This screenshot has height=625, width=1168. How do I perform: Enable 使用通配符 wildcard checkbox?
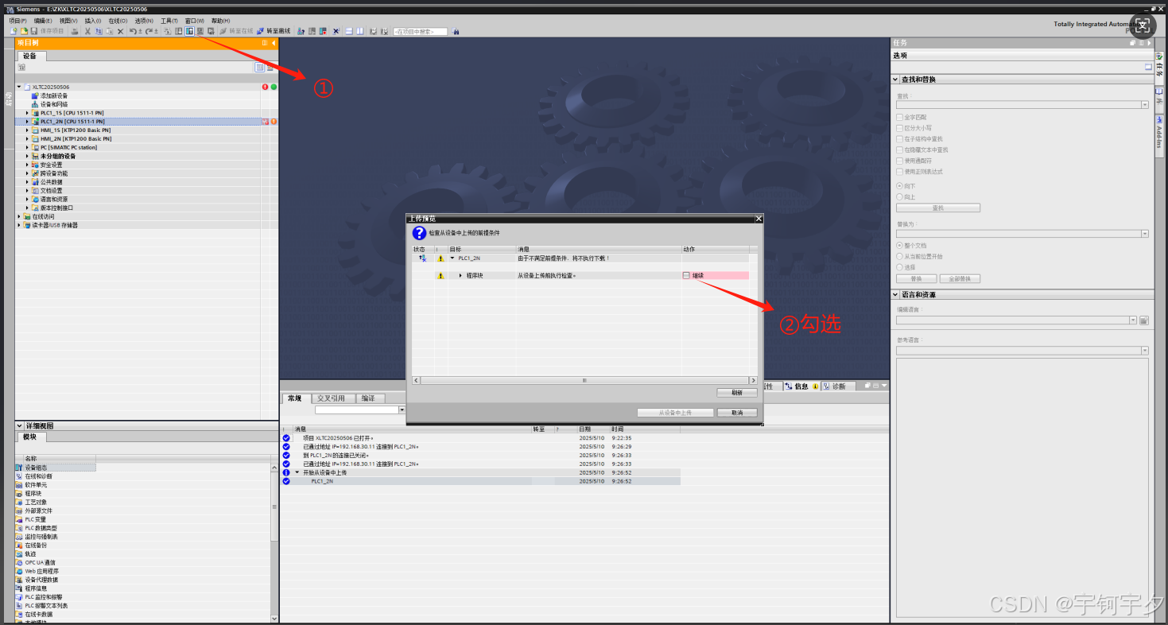coord(899,161)
